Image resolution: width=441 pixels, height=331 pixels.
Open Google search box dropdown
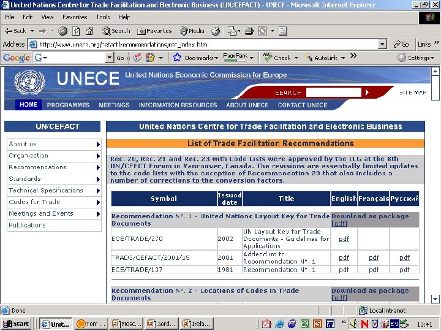(x=109, y=58)
